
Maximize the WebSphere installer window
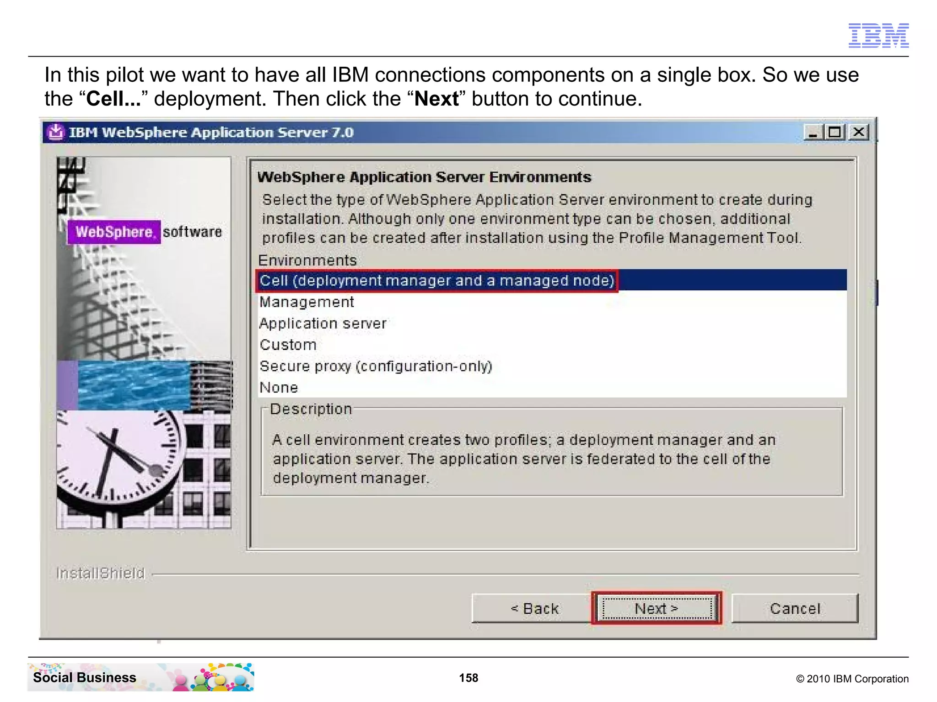pos(835,133)
